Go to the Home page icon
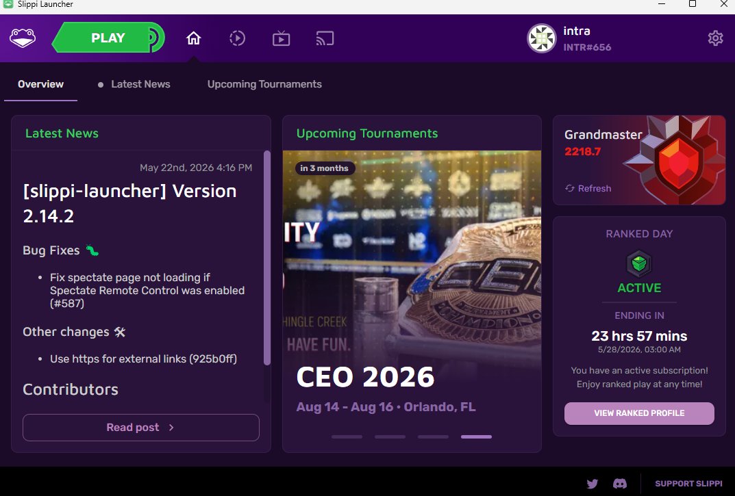Screen dimensions: 735x496 (194, 38)
